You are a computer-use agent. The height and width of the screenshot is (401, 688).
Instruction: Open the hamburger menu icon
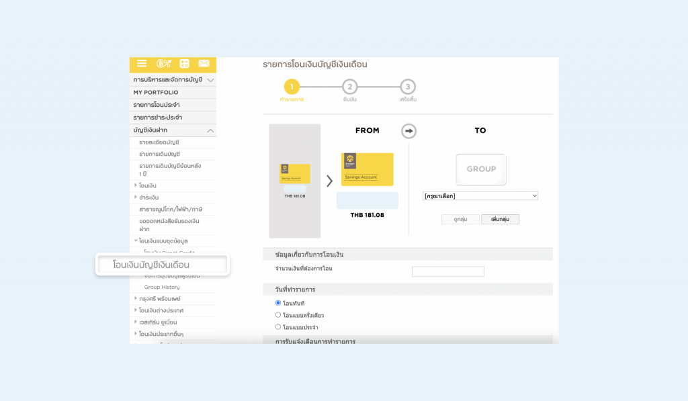(142, 64)
